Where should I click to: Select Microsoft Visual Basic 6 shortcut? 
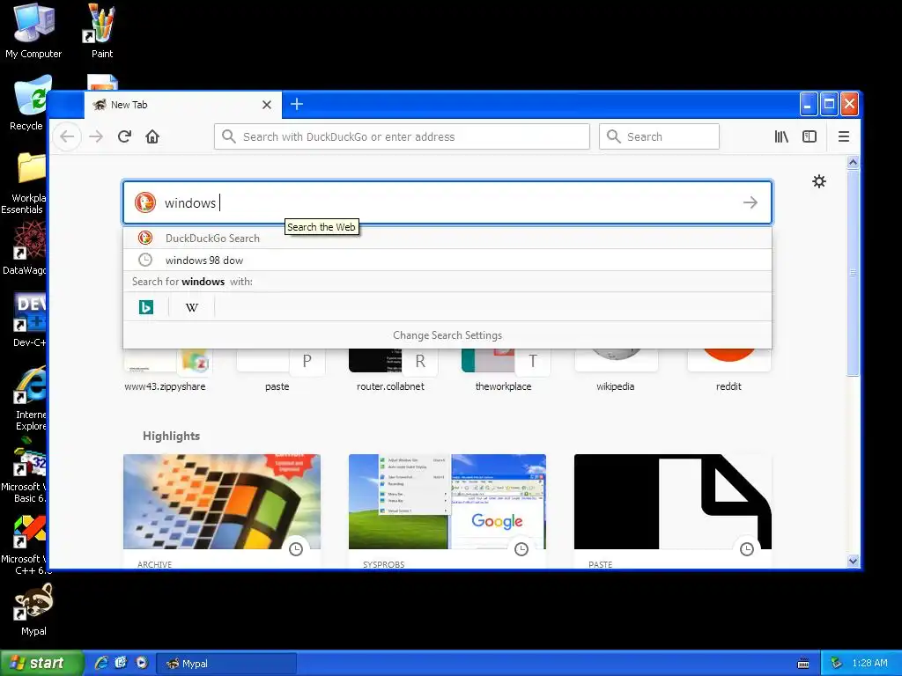tap(23, 470)
